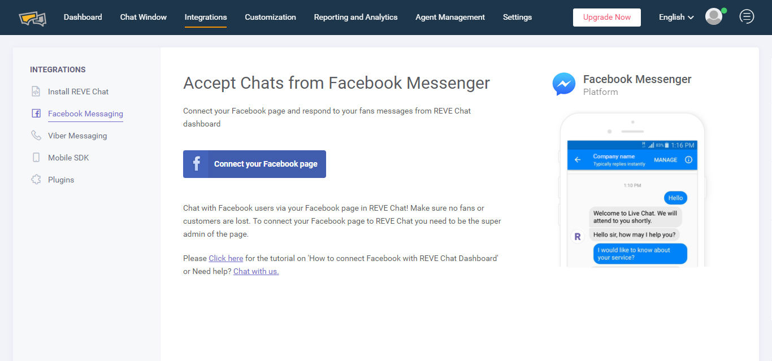772x361 pixels.
Task: Click the Viber Messaging phone icon
Action: (36, 136)
